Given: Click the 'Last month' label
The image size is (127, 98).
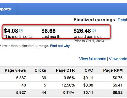Looking at the screenshot, I should click(x=51, y=37).
